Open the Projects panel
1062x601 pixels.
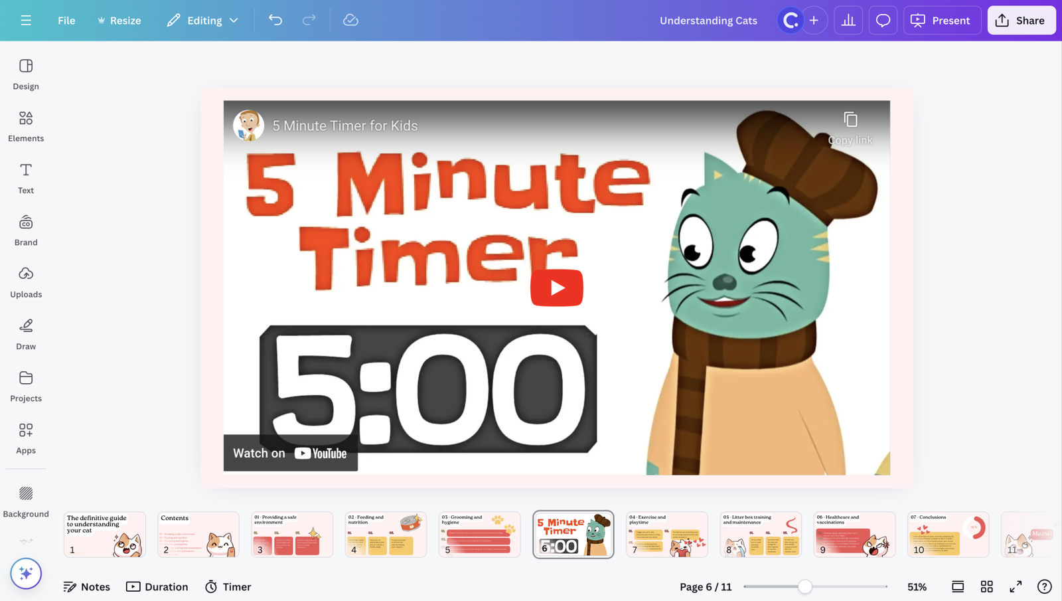tap(25, 385)
